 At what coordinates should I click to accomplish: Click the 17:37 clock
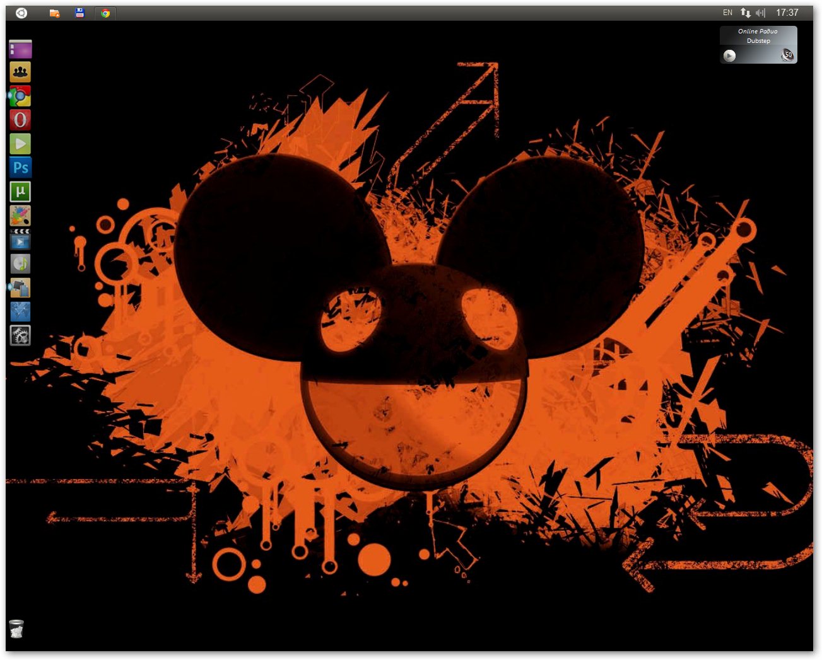point(787,13)
